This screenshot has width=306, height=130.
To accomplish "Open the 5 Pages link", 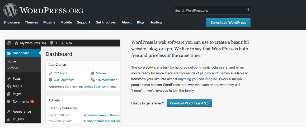I will point(101,74).
